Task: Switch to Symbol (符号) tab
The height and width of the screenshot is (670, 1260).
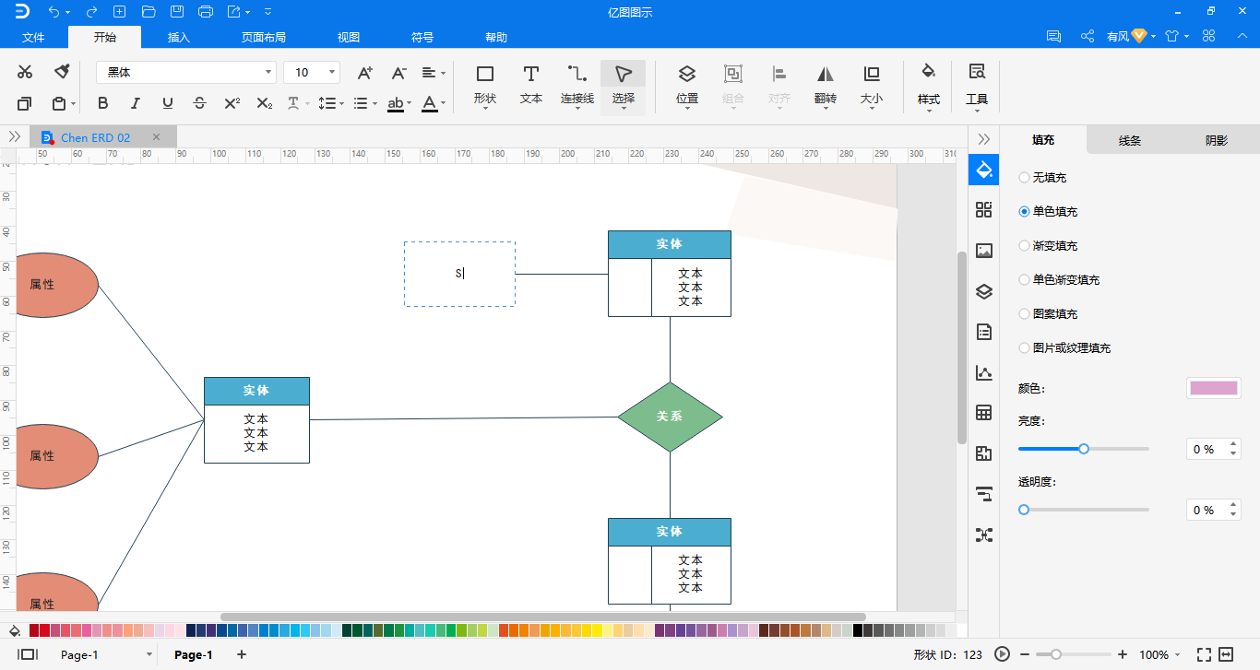Action: tap(422, 37)
